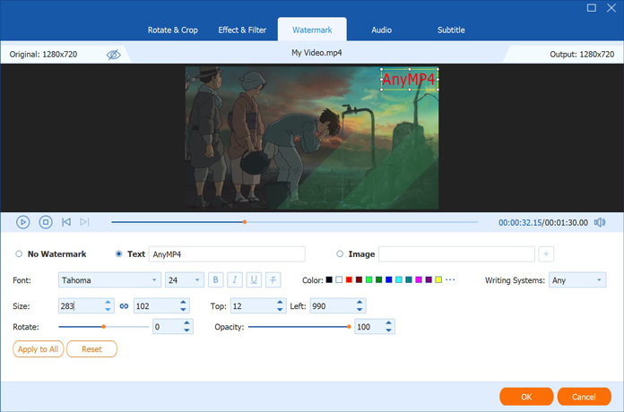Toggle original preview eye icon
The width and height of the screenshot is (624, 412).
(113, 55)
